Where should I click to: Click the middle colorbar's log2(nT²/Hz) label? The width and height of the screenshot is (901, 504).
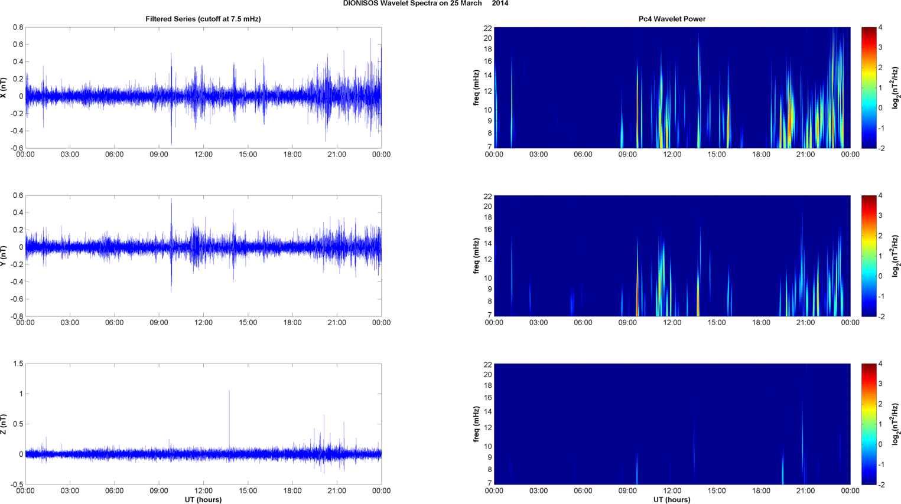896,256
